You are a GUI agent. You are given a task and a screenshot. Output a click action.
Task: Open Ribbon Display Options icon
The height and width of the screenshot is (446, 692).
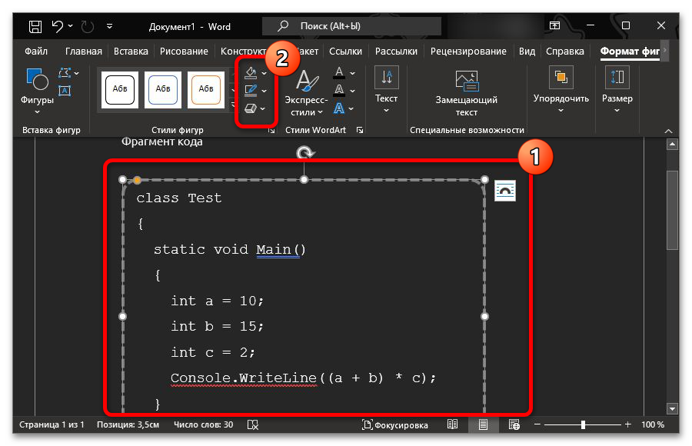pyautogui.click(x=554, y=25)
